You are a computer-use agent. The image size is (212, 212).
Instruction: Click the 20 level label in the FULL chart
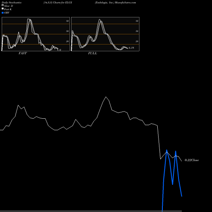point(137,41)
